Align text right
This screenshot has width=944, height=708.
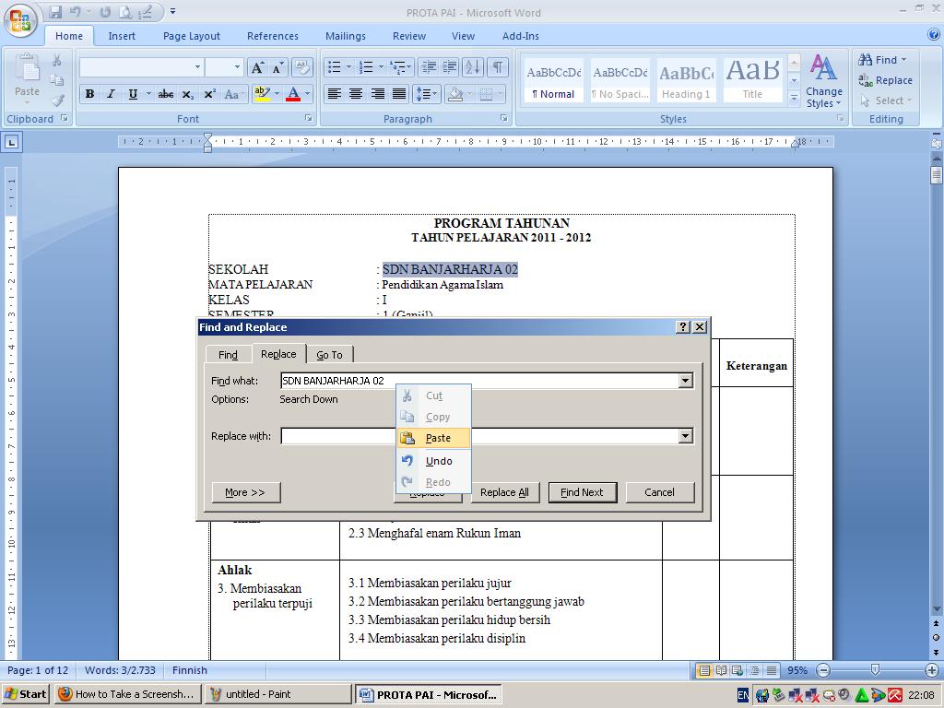click(x=377, y=95)
